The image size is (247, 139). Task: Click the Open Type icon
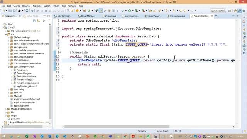(x=151, y=11)
